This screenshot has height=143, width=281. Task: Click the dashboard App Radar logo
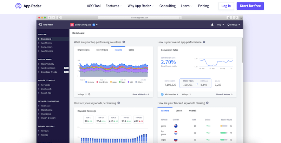[46, 25]
